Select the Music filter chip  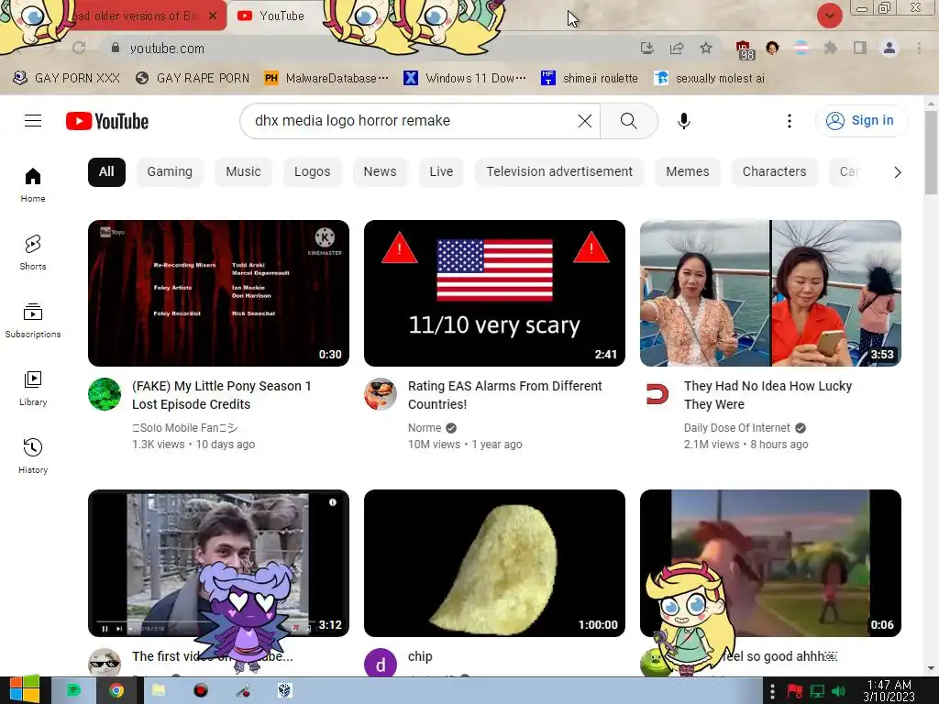coord(243,171)
